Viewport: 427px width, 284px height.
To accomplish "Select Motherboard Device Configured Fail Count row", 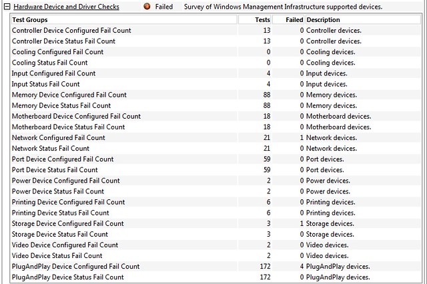I will pos(216,116).
